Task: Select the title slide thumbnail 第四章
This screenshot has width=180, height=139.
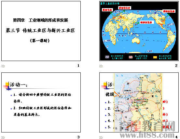Action: [x=41, y=31]
